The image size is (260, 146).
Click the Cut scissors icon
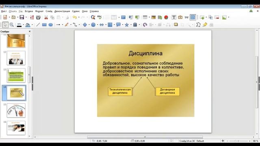[46, 17]
